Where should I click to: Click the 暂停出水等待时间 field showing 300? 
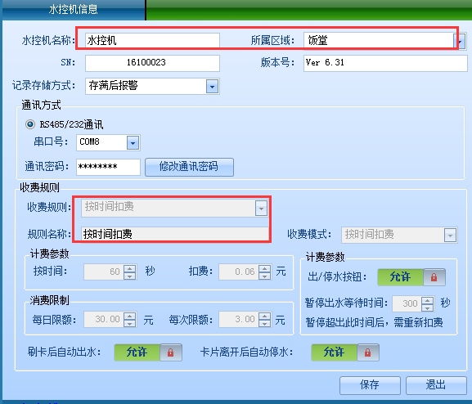(407, 303)
